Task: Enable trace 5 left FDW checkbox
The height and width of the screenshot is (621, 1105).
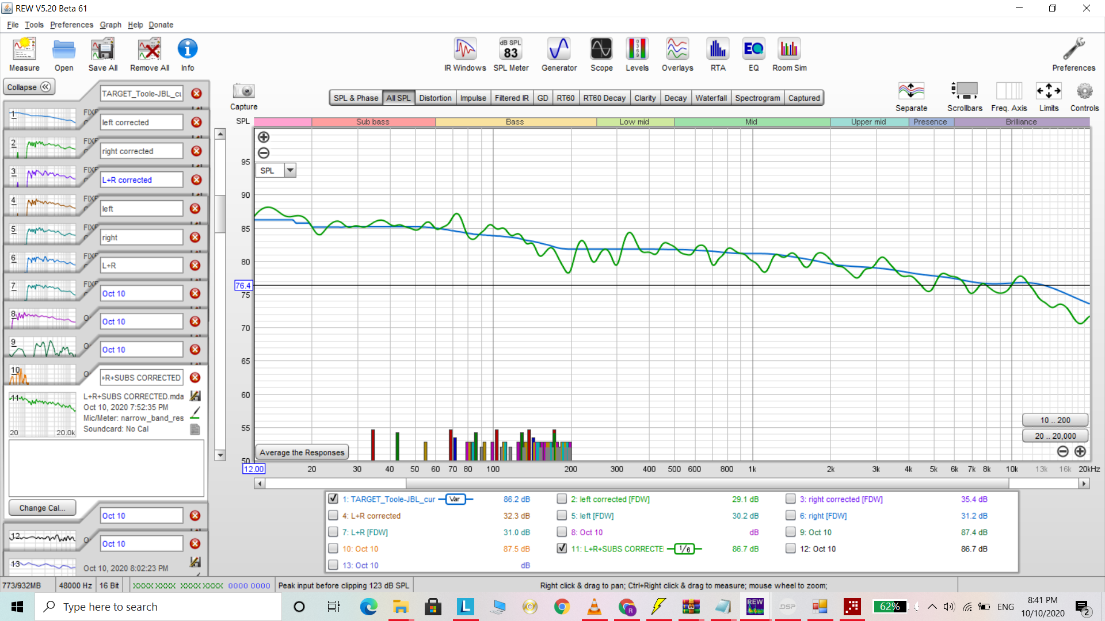Action: click(x=562, y=515)
